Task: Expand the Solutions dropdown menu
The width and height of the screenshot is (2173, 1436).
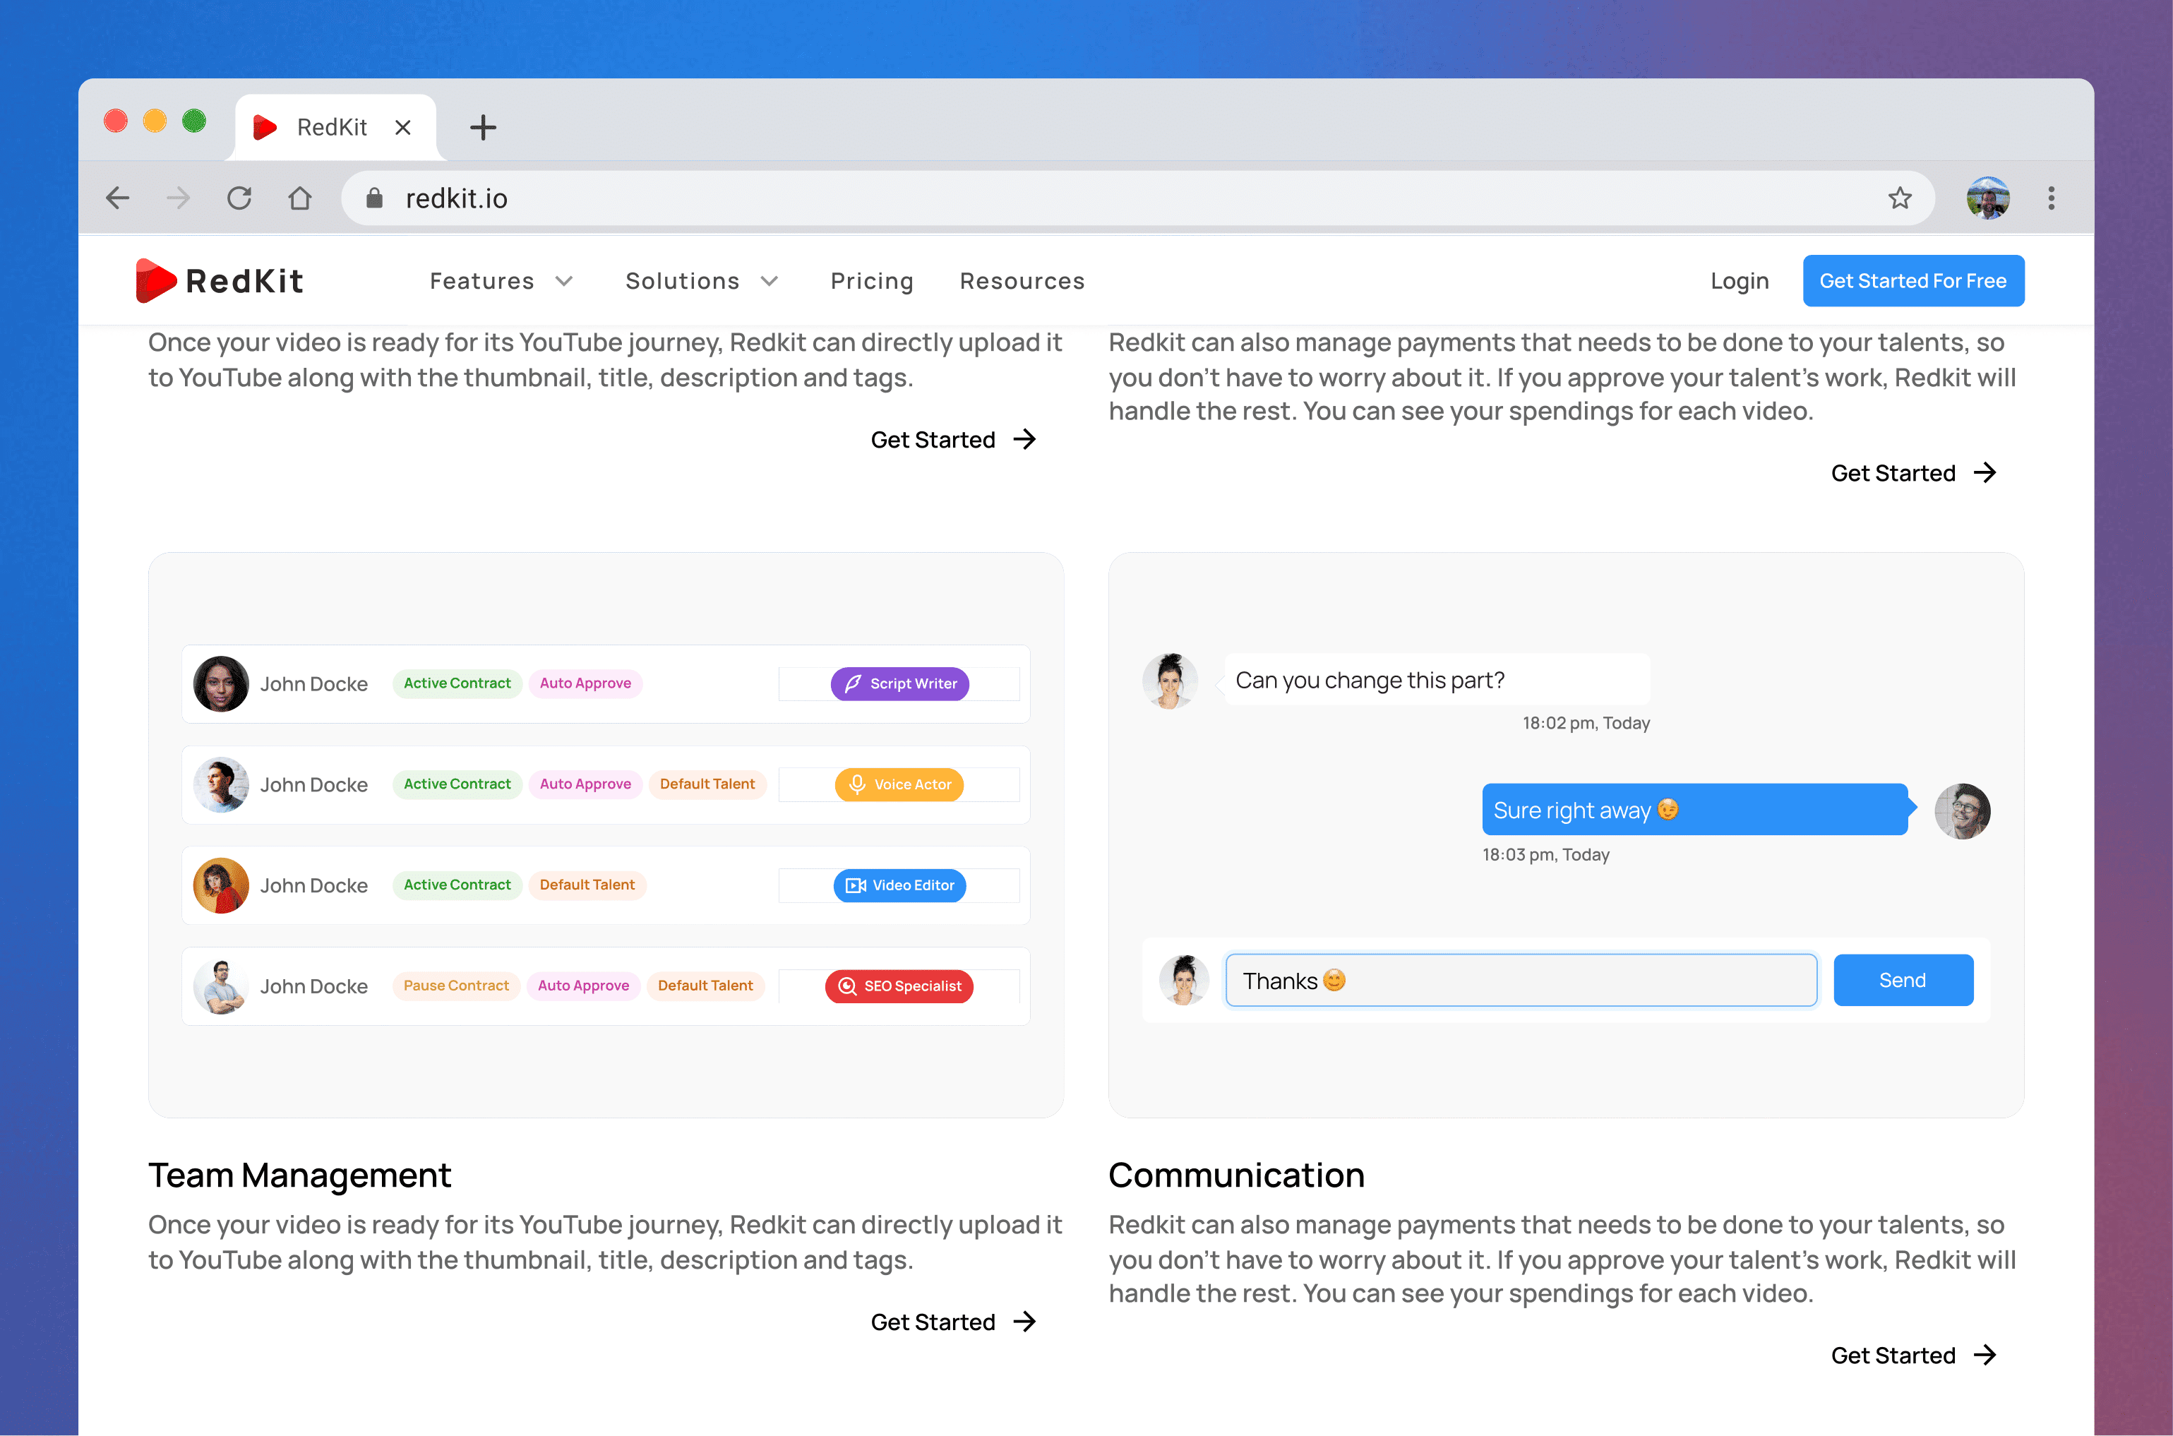Action: point(702,280)
